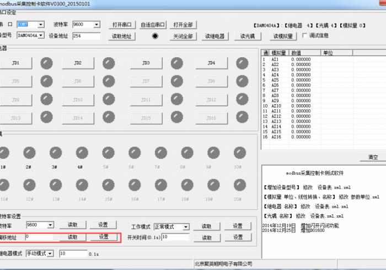Click the optocoupler lamp labeled 14#
This screenshot has width=386, height=270.
pos(81,185)
